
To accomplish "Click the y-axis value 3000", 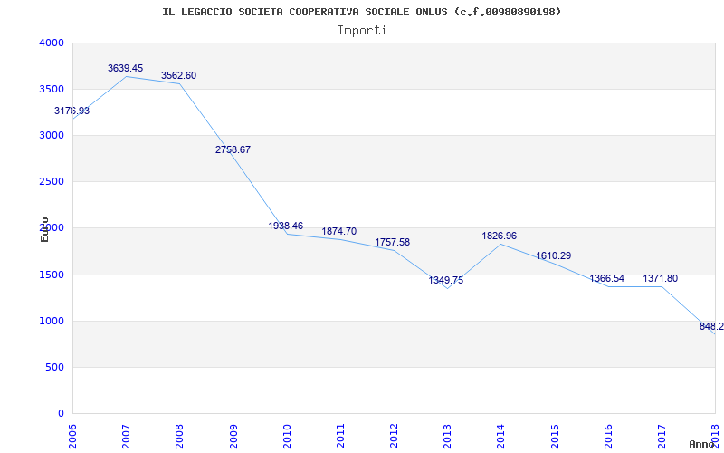I will coord(52,135).
